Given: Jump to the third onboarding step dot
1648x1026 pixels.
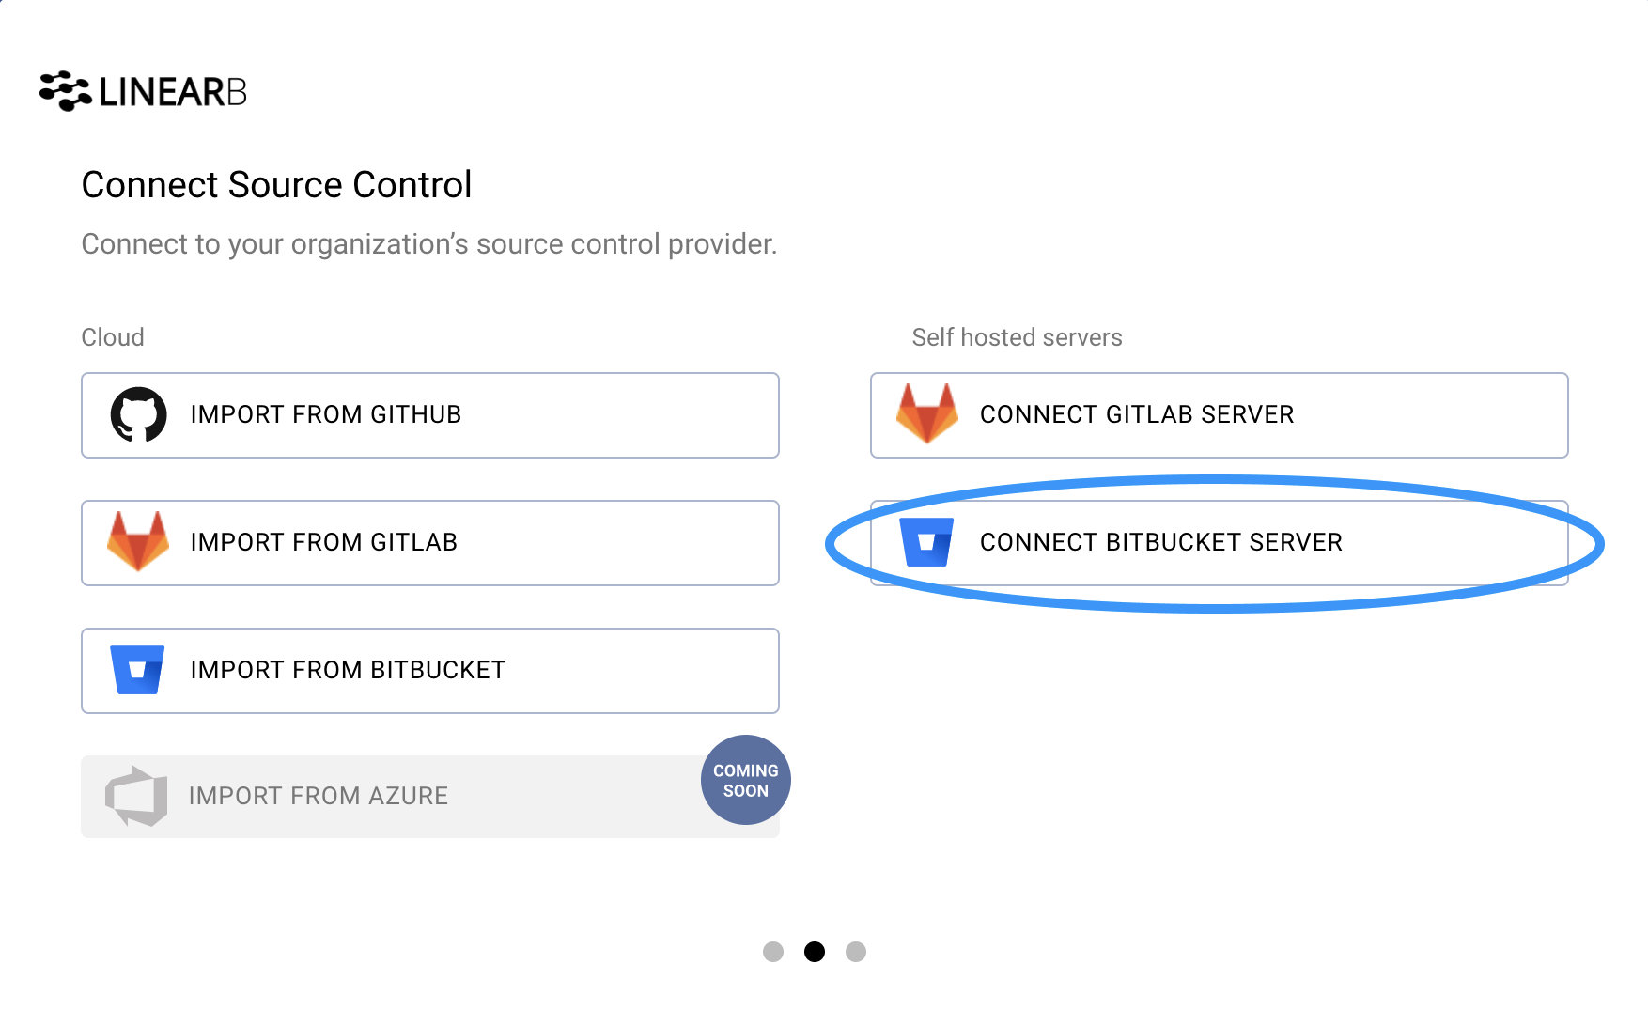Looking at the screenshot, I should 856,952.
